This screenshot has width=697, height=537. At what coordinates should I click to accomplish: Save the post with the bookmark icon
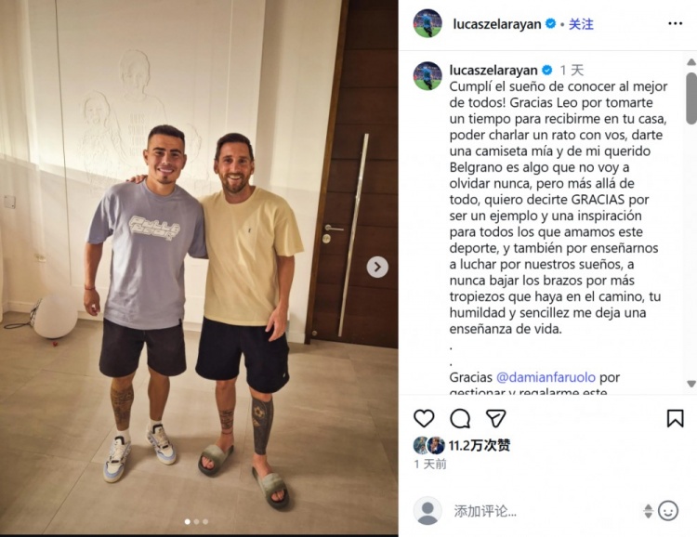pos(675,418)
